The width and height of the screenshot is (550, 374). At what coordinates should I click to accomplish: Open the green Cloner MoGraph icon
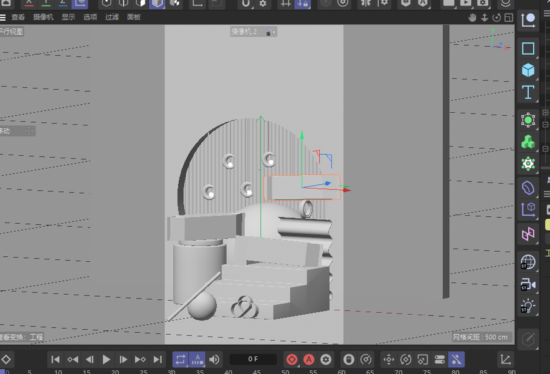pyautogui.click(x=528, y=142)
